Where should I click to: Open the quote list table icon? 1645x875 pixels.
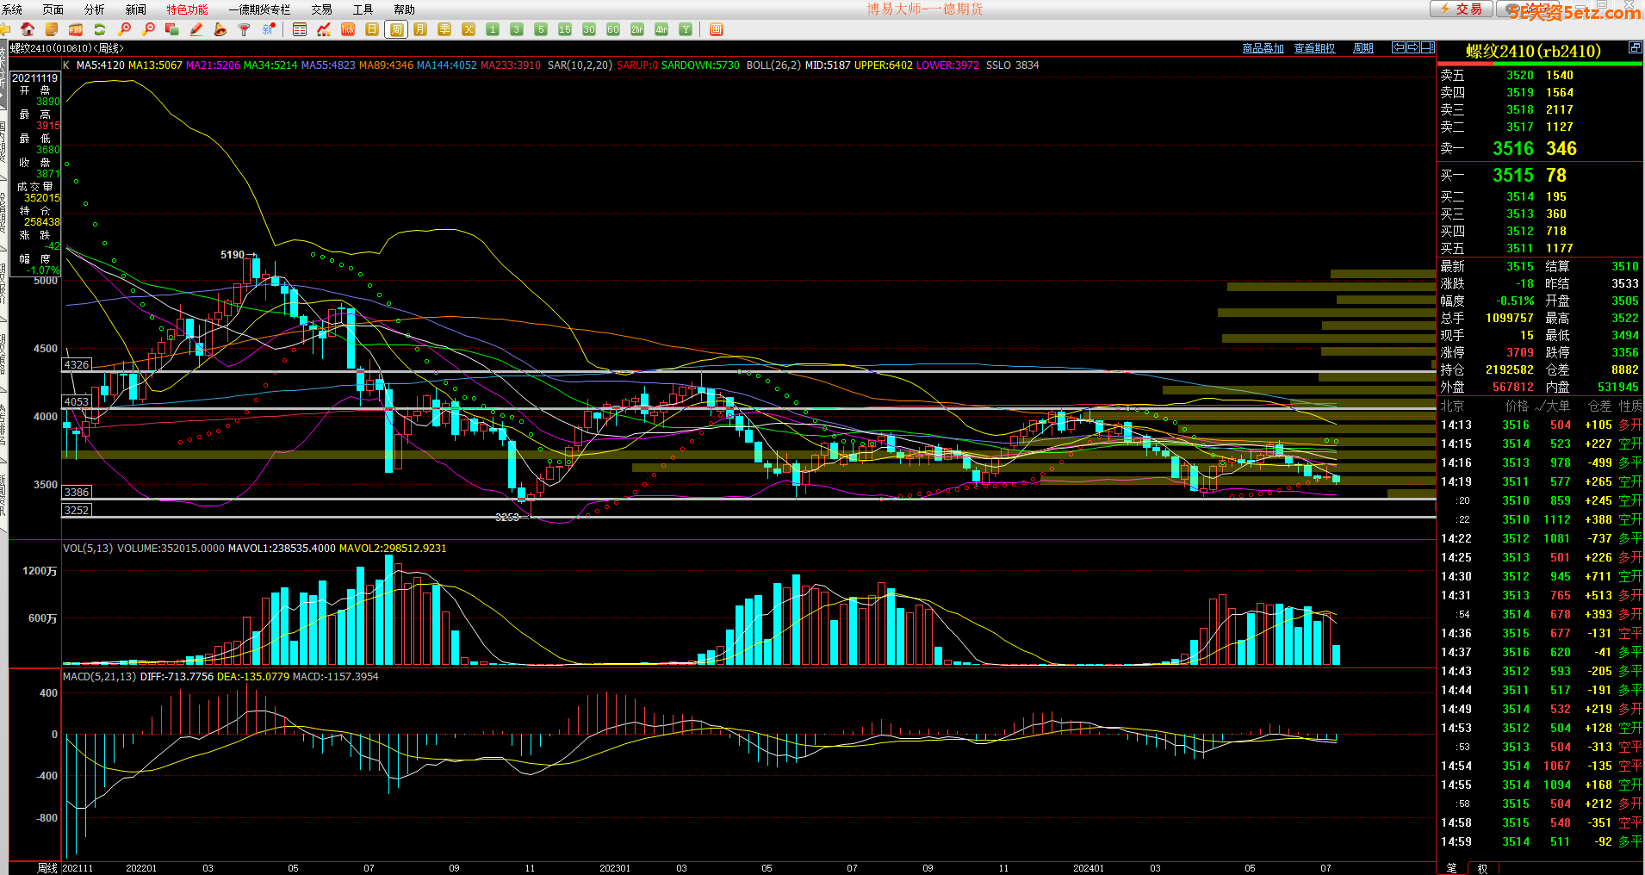[300, 29]
